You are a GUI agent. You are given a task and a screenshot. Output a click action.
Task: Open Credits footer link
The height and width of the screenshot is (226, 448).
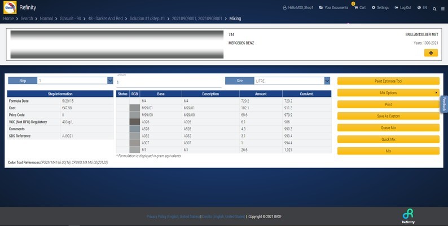[x=223, y=216]
